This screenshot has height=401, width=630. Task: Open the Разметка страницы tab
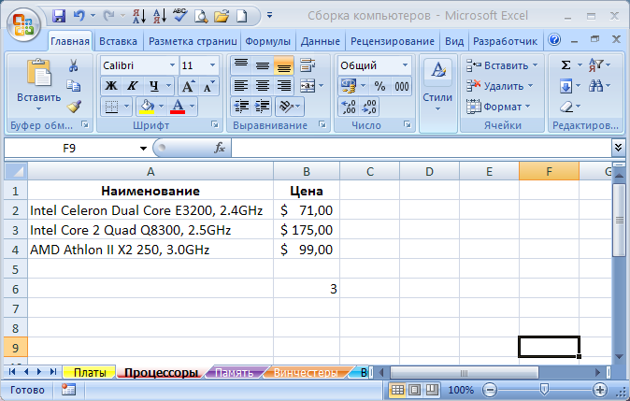[193, 41]
